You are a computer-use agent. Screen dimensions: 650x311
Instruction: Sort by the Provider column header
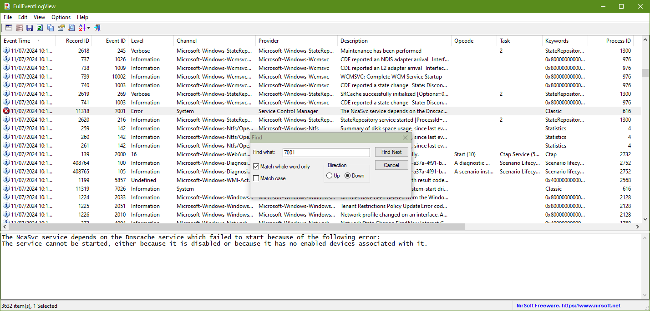296,41
